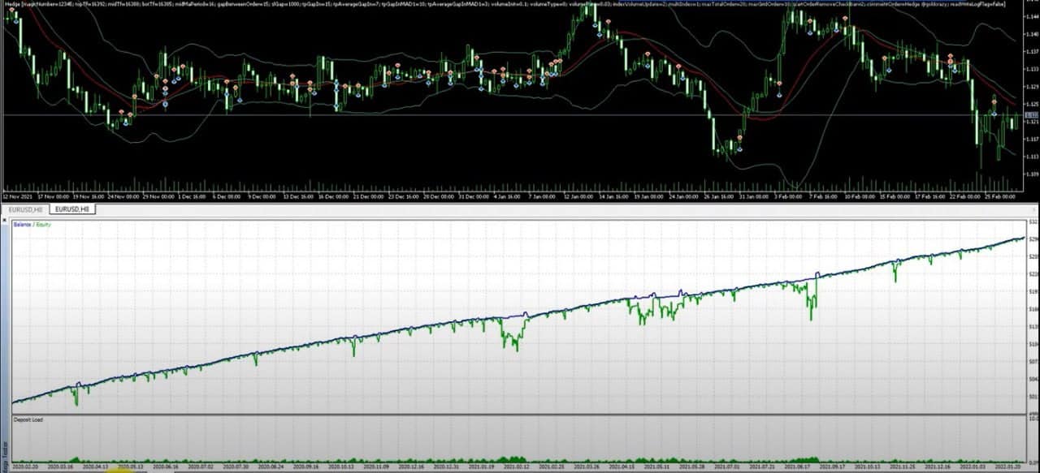Select the active white EURUSD,H8 chart tab
Screen dimensions: 1040x473
click(x=72, y=209)
